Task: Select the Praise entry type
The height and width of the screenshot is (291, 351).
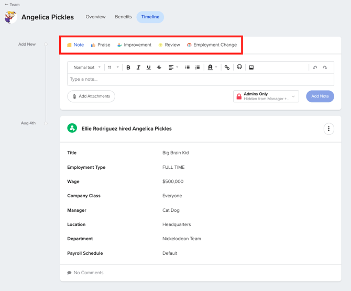Action: [101, 45]
